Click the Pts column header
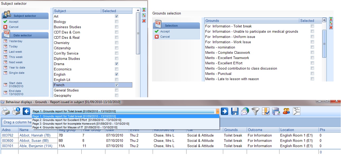This screenshot has width=341, height=155. (x=330, y=130)
